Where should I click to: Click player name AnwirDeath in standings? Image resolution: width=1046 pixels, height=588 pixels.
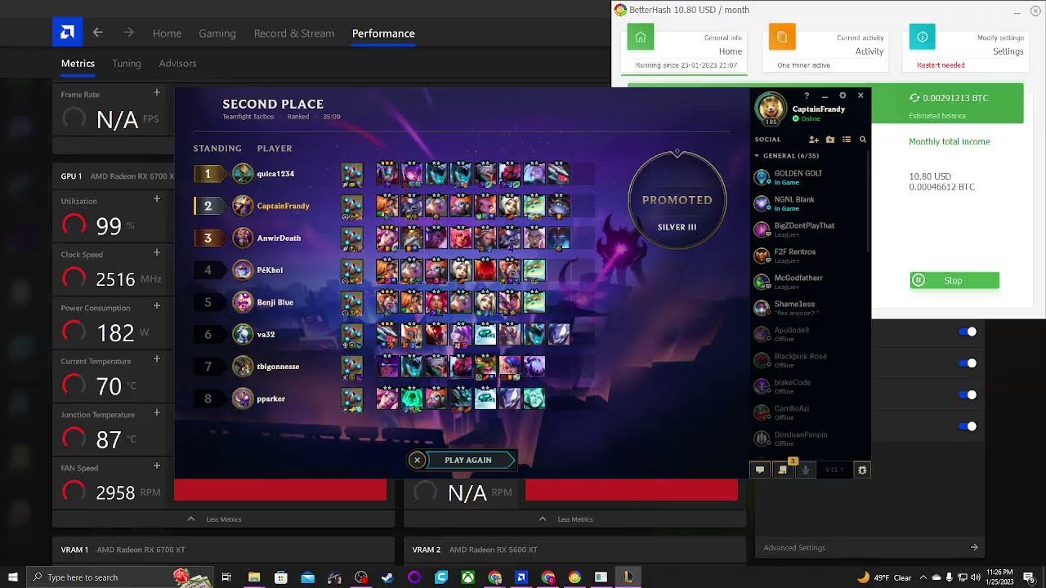279,238
